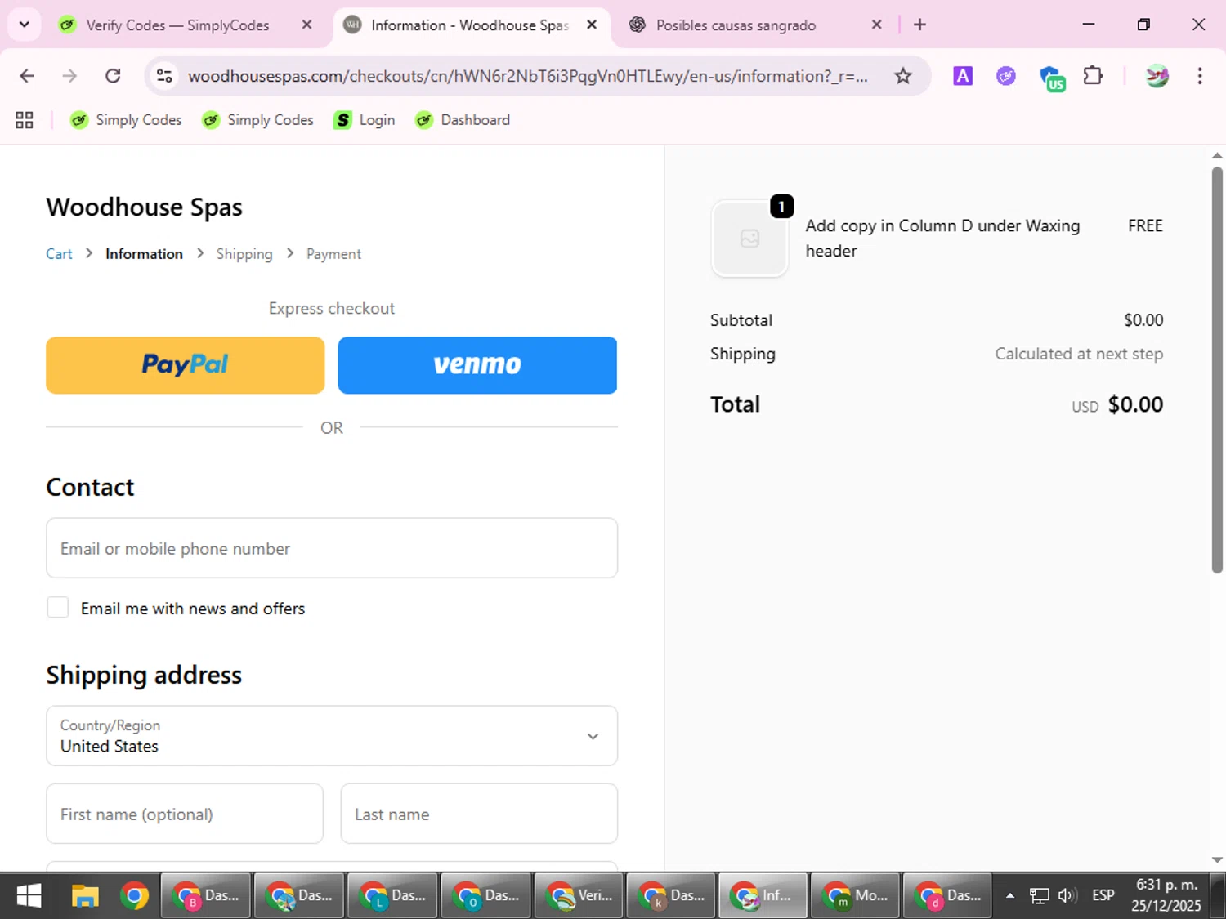This screenshot has height=919, width=1226.
Task: Pay with Venmo express checkout
Action: [x=477, y=365]
